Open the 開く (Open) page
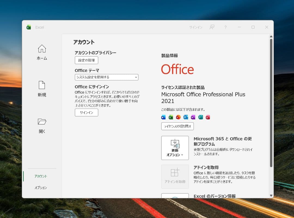Image resolution: width=294 pixels, height=218 pixels. pos(42,126)
